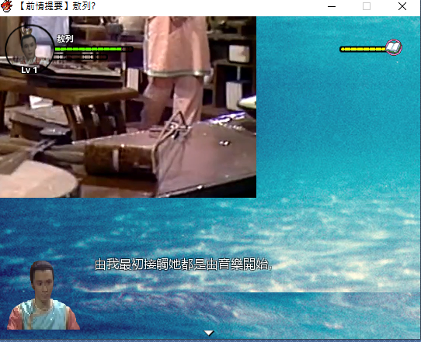Click the Lv 1 level indicator

click(29, 71)
